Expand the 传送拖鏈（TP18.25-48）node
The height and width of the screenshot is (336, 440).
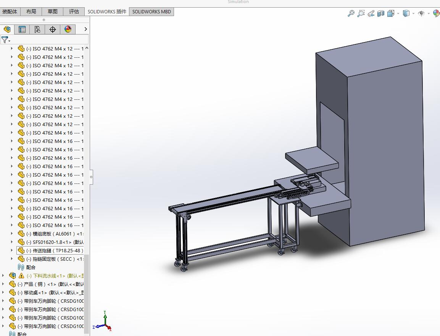click(12, 250)
